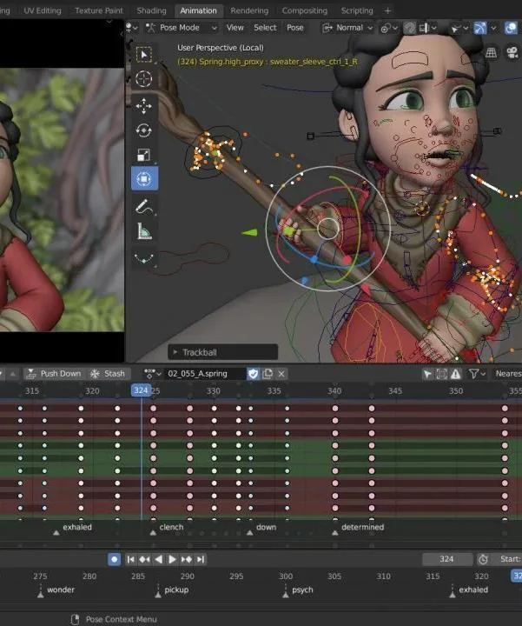Switch to UV Editing workspace tab
Image resolution: width=522 pixels, height=626 pixels.
(43, 10)
